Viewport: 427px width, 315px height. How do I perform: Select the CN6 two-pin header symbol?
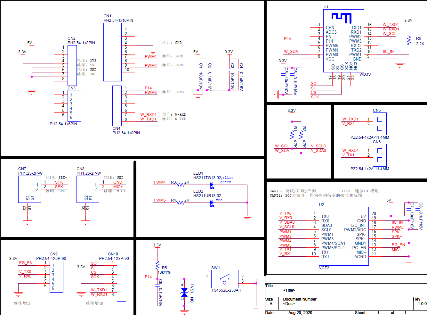[380, 155]
